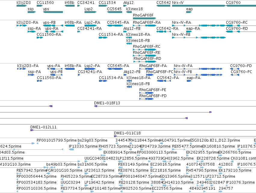This screenshot has height=193, width=256.
Task: Click transcript l(3)j2D3-RA
Action: [27, 23]
